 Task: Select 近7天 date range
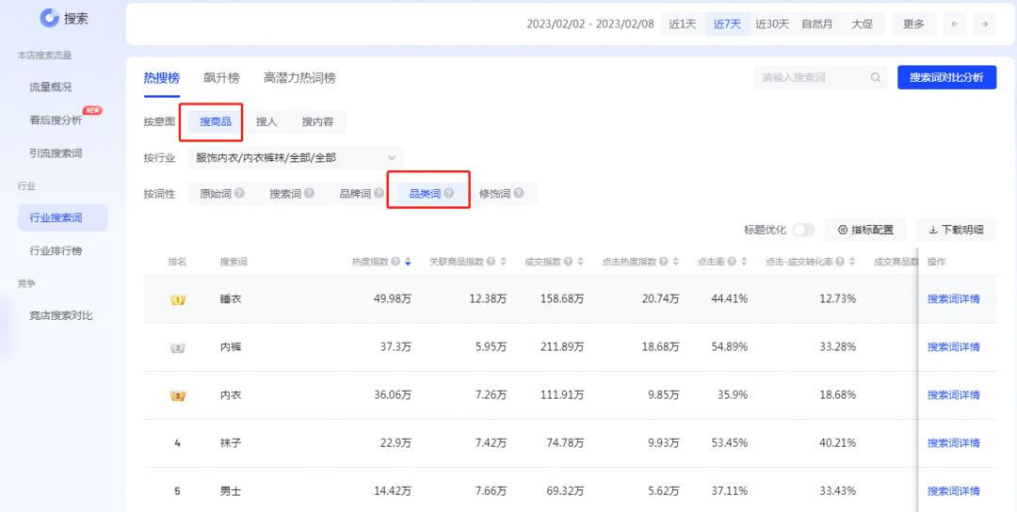[x=727, y=24]
